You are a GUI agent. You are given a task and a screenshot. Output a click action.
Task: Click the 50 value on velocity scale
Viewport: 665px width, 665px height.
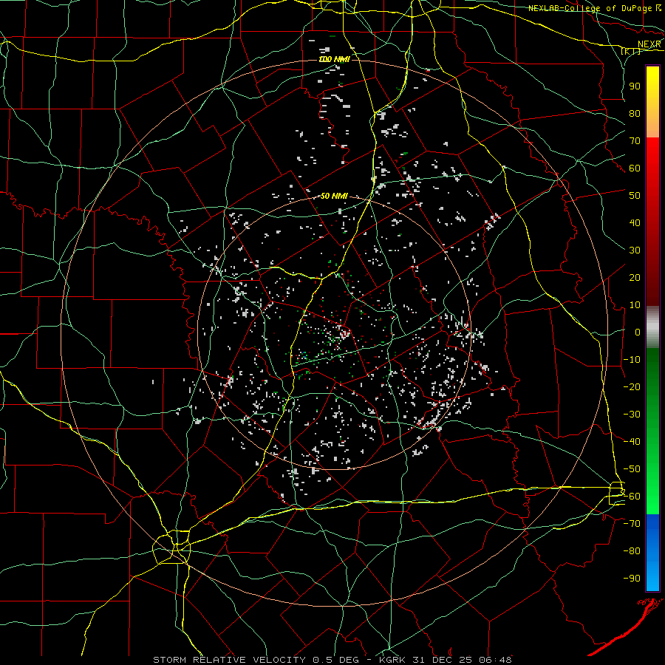[x=635, y=196]
